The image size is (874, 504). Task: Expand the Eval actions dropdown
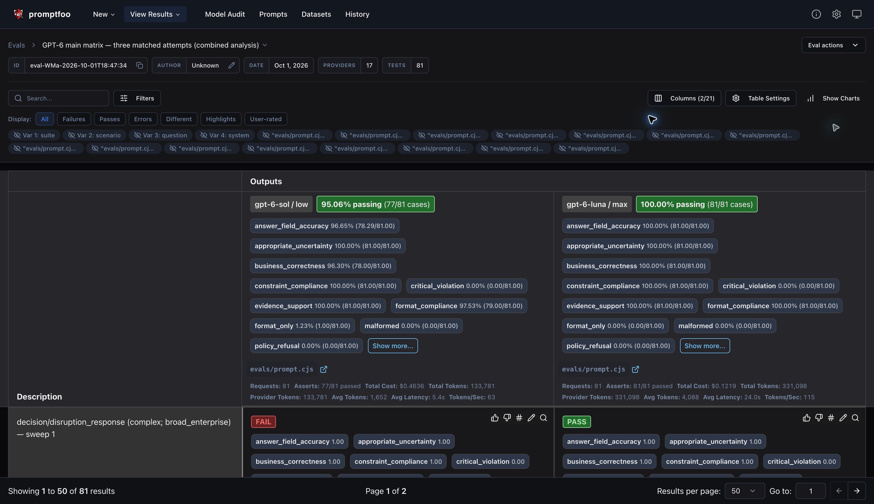tap(834, 45)
